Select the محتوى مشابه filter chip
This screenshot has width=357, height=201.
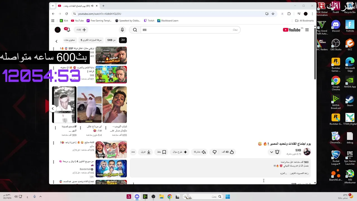(69, 40)
